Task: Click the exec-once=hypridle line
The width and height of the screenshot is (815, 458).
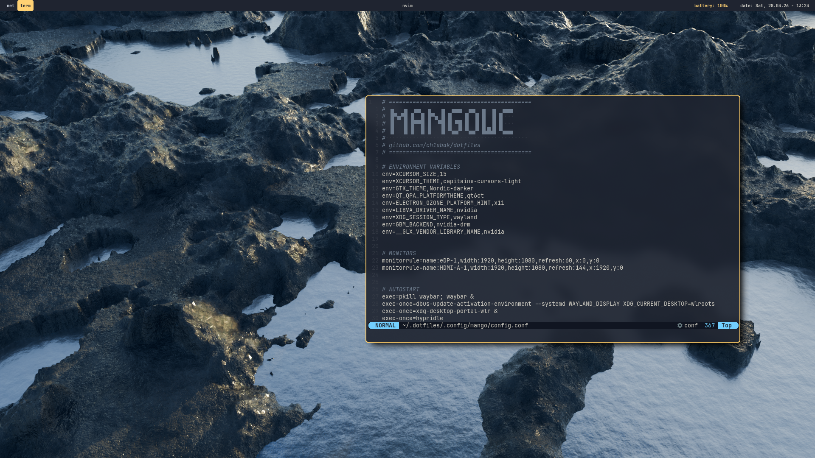Action: (412, 318)
